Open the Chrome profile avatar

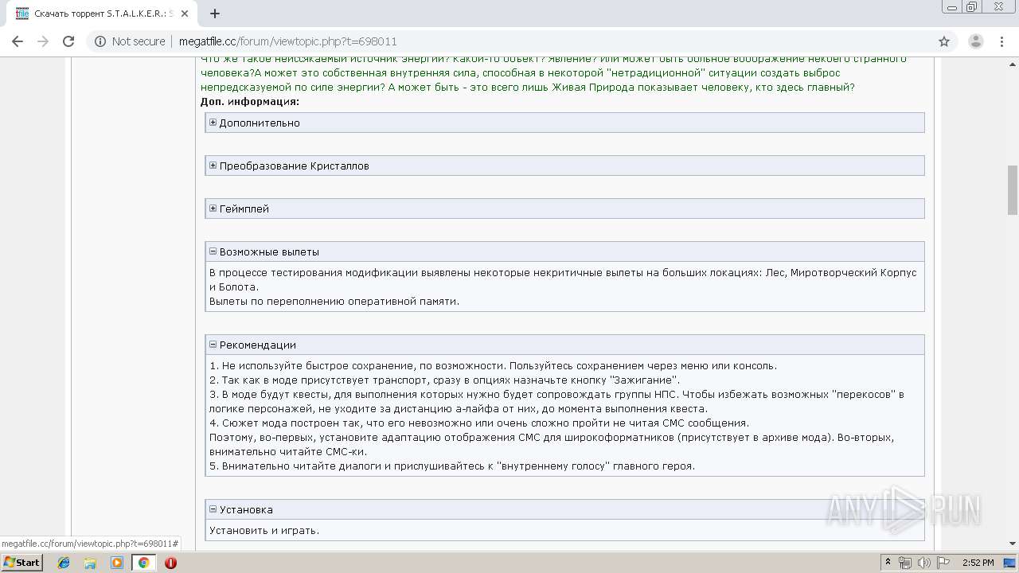tap(975, 41)
